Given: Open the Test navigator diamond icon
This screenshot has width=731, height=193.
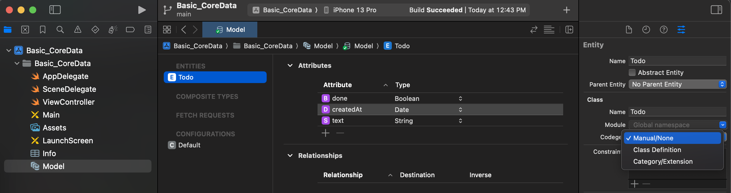Looking at the screenshot, I should 95,30.
